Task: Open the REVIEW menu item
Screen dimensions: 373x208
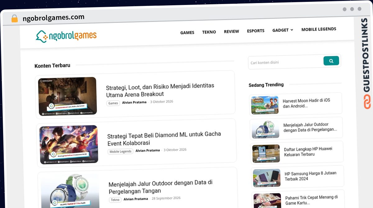Action: click(231, 31)
